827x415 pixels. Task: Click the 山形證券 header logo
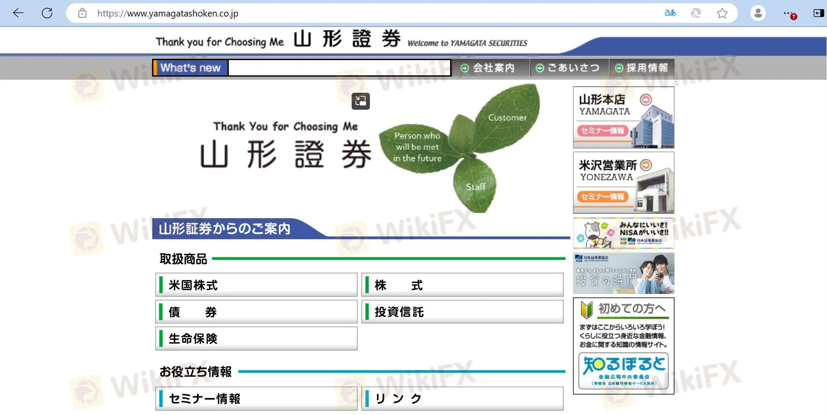click(347, 39)
